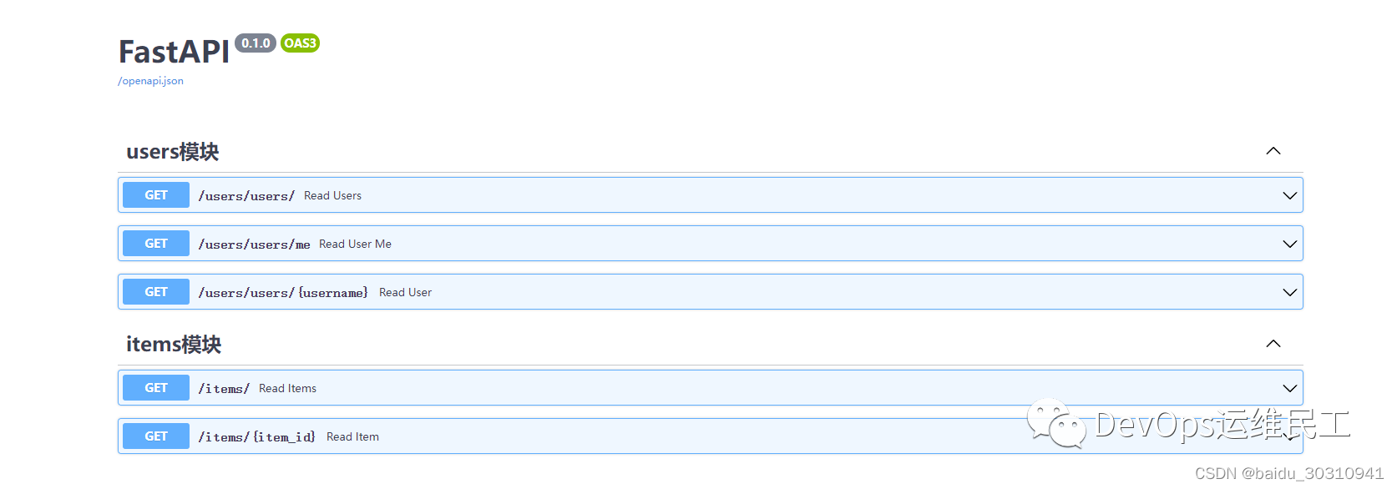This screenshot has height=489, width=1397.
Task: Click the GET badge on /users/users/ endpoint
Action: coord(155,194)
